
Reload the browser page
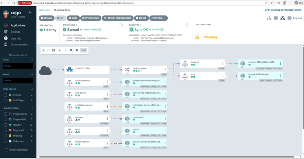(14, 3)
